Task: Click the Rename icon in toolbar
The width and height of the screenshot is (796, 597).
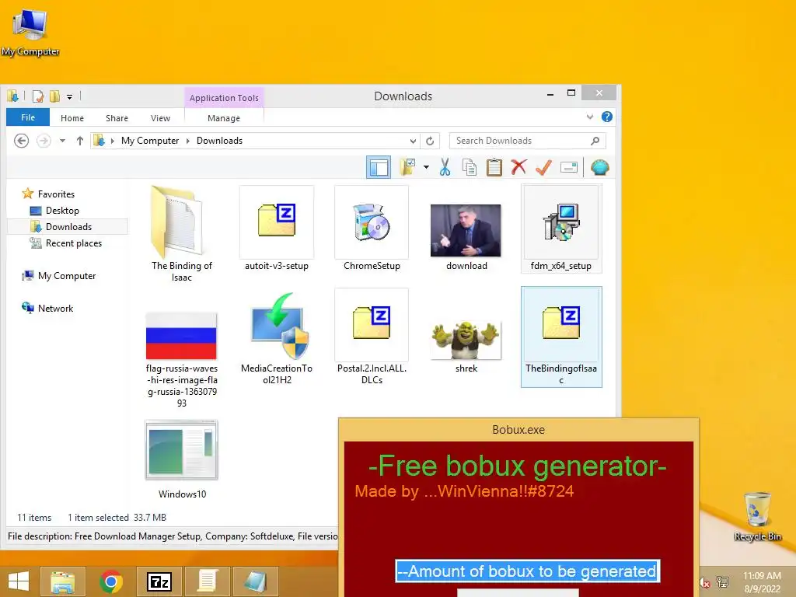Action: (x=569, y=167)
